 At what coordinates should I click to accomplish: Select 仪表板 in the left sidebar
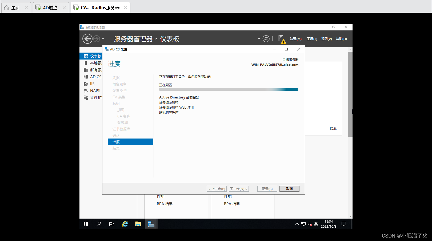click(x=91, y=56)
